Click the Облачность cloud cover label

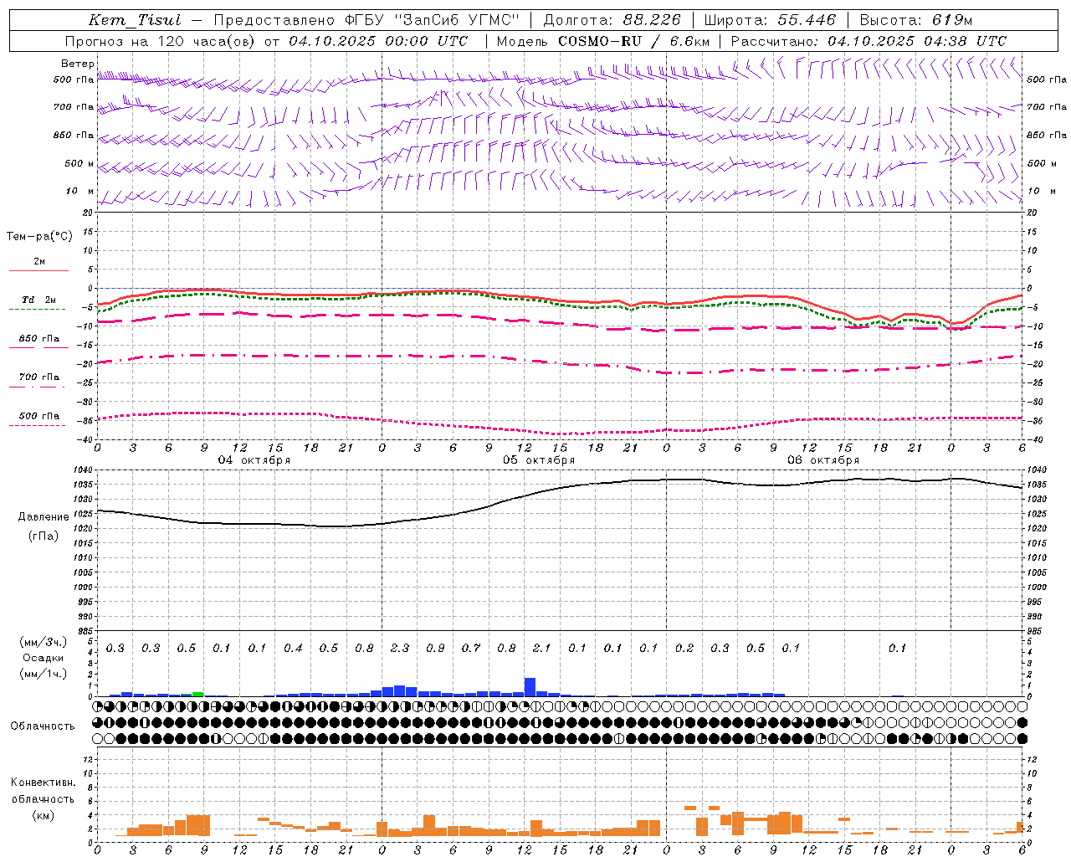[x=43, y=726]
